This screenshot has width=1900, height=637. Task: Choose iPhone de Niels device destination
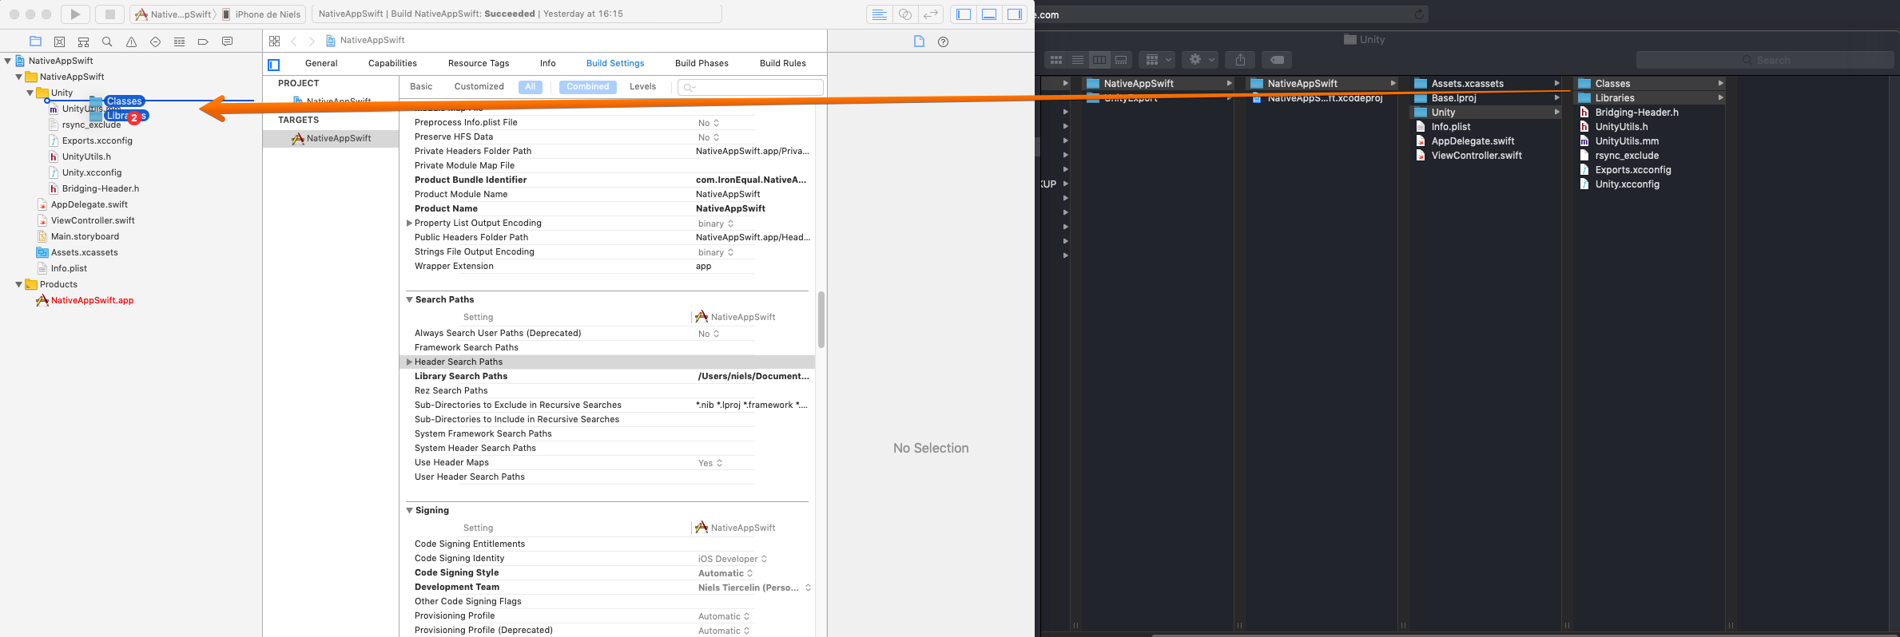262,14
